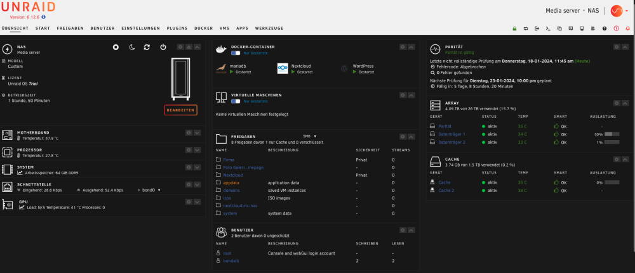Open the red alert exclamation icon
Image resolution: width=635 pixels, height=273 pixels.
[617, 29]
